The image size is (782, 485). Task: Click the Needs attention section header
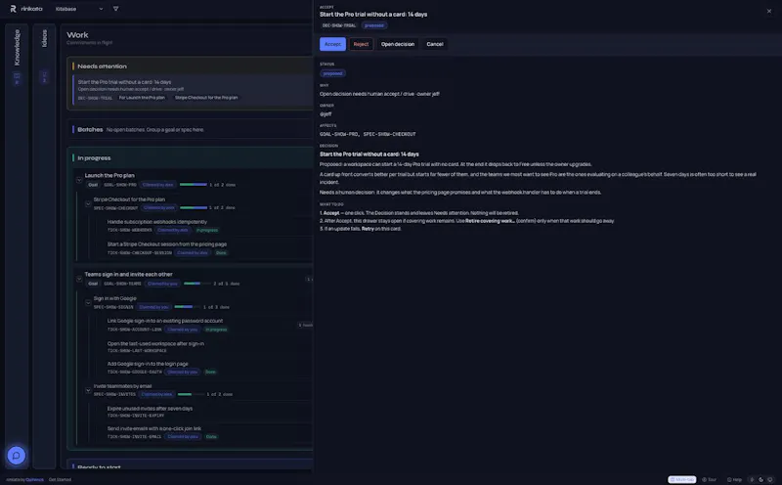tap(102, 66)
